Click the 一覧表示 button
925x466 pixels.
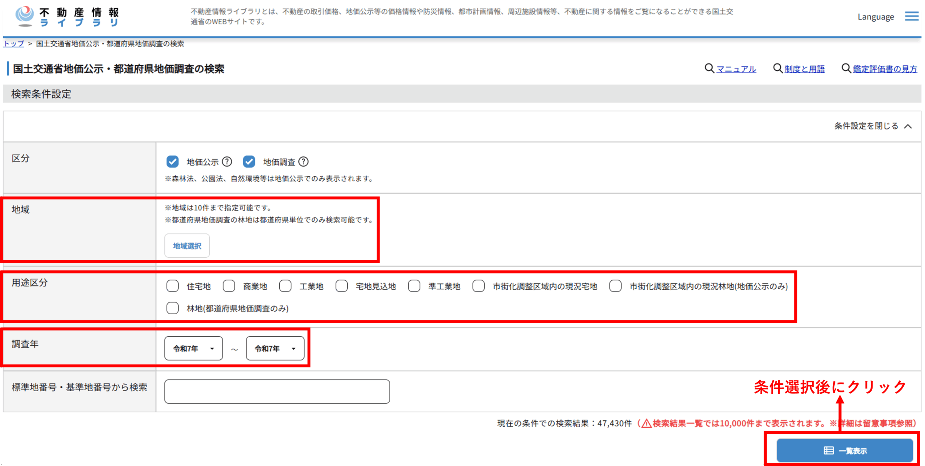point(844,450)
